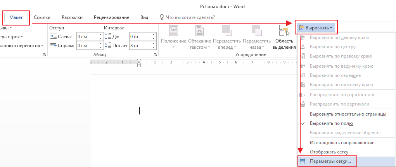Click the Переместить назад icon
This screenshot has width=396, height=167.
(x=256, y=31)
